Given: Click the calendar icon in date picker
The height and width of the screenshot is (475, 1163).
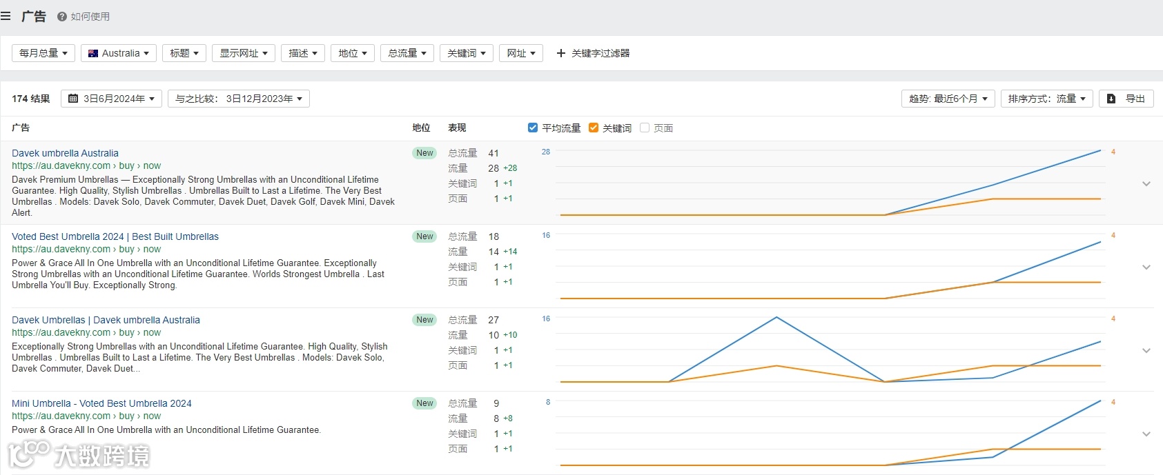Looking at the screenshot, I should pyautogui.click(x=73, y=99).
